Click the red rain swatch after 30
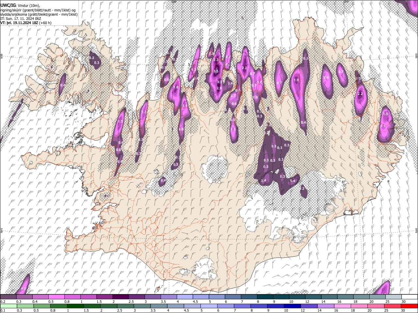The width and height of the screenshot is (418, 313). [x=409, y=306]
